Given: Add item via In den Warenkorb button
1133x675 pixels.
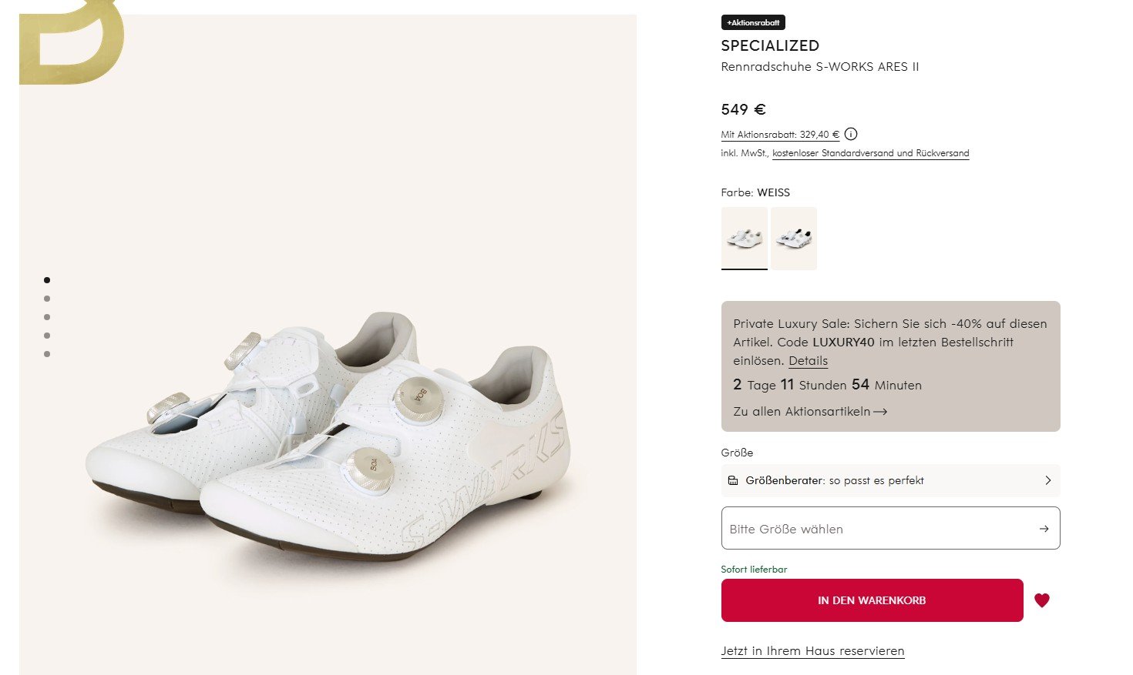Looking at the screenshot, I should click(872, 600).
